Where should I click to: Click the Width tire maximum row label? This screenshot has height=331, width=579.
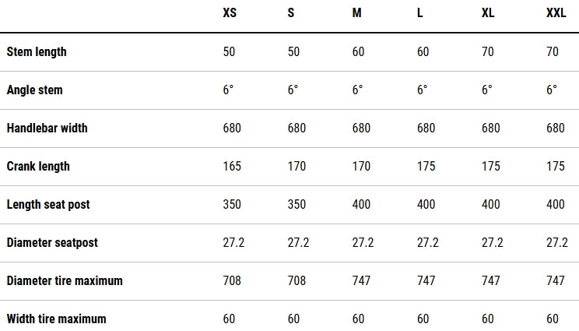(56, 319)
